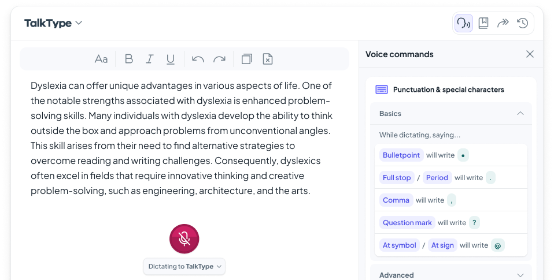Viewport: 554px width, 280px height.
Task: Toggle underline formatting
Action: coord(171,59)
